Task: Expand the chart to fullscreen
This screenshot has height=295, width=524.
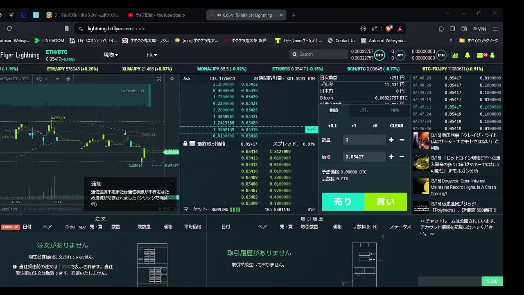Action: tap(159, 79)
